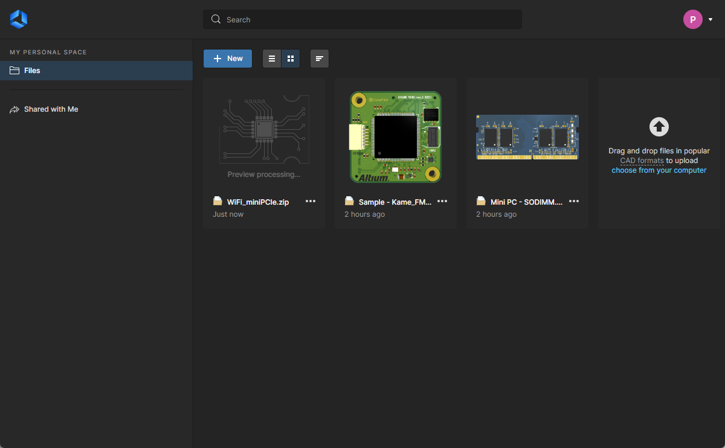The height and width of the screenshot is (448, 725).
Task: Click the WiFi_miniPCIe.zip file icon
Action: click(x=217, y=202)
